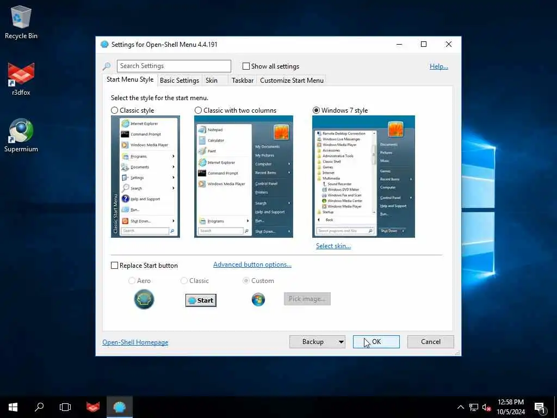Focus the Search Settings input field

(174, 66)
